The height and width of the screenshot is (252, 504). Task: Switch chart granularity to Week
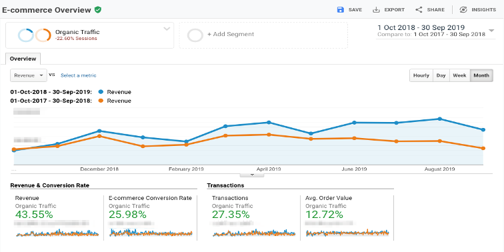click(459, 75)
